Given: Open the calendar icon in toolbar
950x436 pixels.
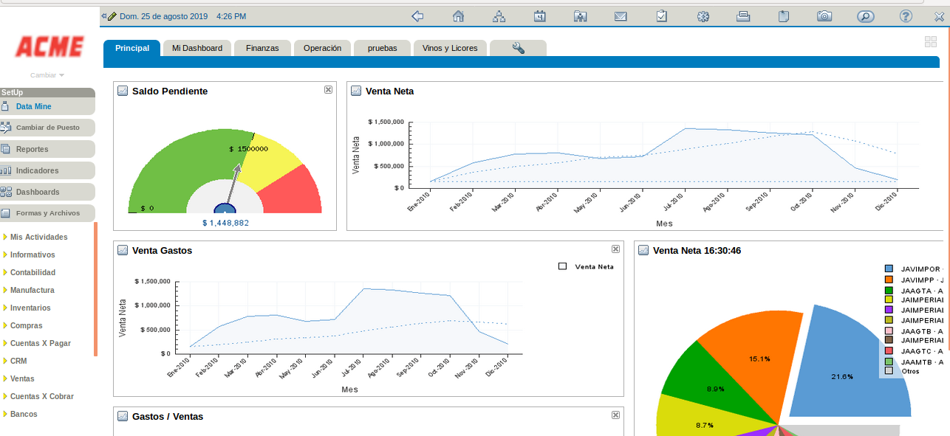Looking at the screenshot, I should coord(539,16).
